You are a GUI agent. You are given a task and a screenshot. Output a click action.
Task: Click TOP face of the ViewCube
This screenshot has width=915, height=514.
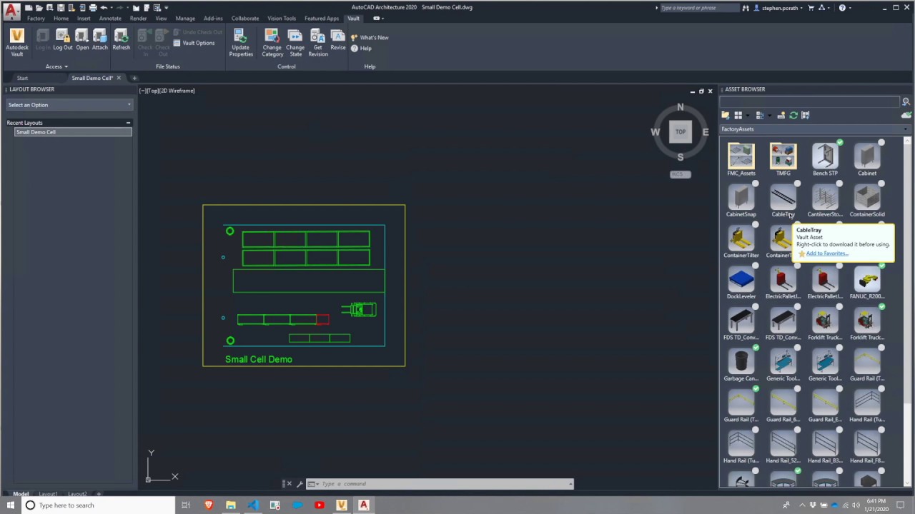681,131
